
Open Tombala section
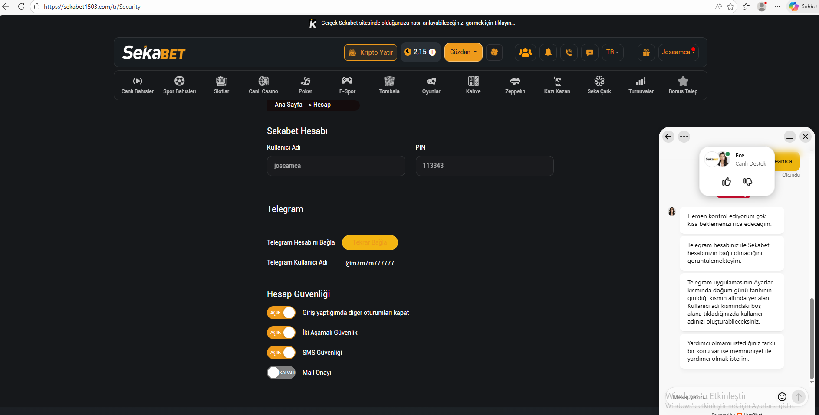(389, 85)
